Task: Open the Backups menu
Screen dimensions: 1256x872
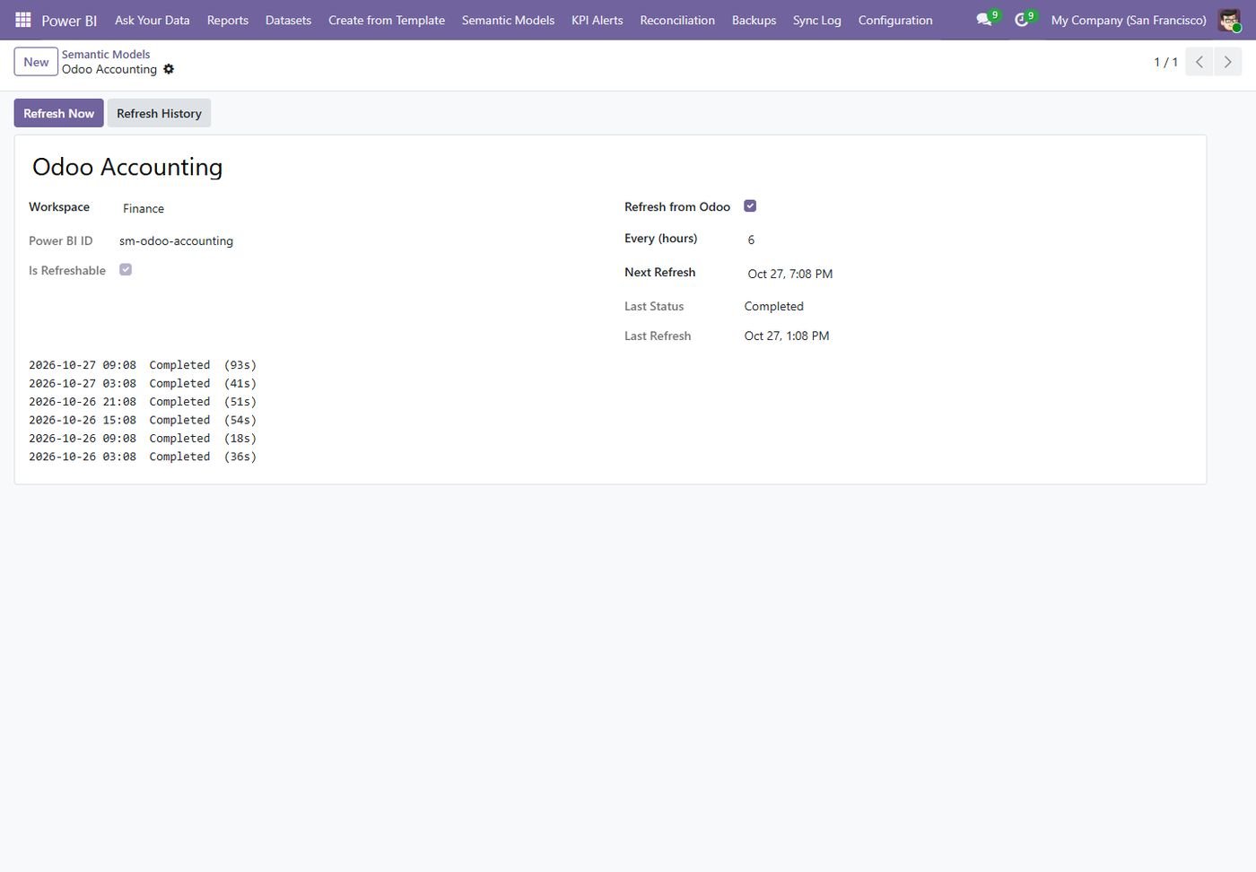Action: tap(754, 20)
